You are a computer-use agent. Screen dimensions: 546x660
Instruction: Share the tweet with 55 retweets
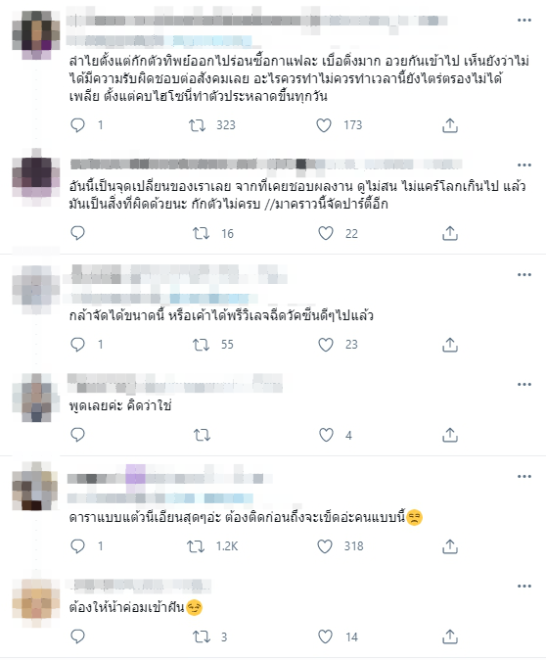click(x=450, y=345)
